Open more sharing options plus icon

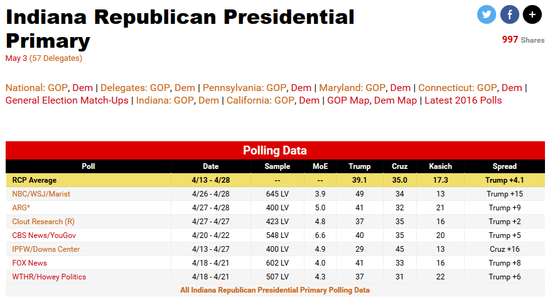click(x=532, y=14)
